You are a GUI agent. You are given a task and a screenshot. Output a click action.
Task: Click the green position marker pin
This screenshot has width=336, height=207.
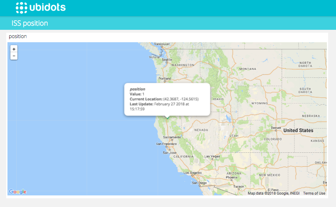[168, 118]
